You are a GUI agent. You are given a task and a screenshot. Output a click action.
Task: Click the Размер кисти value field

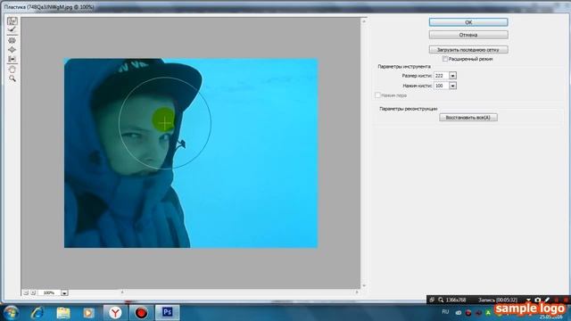(441, 76)
